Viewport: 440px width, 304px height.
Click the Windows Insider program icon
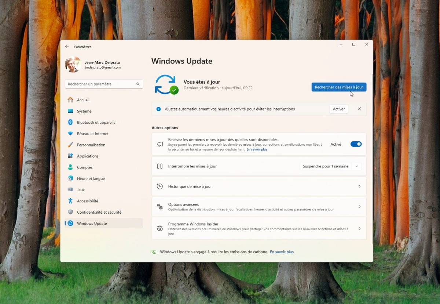(160, 228)
